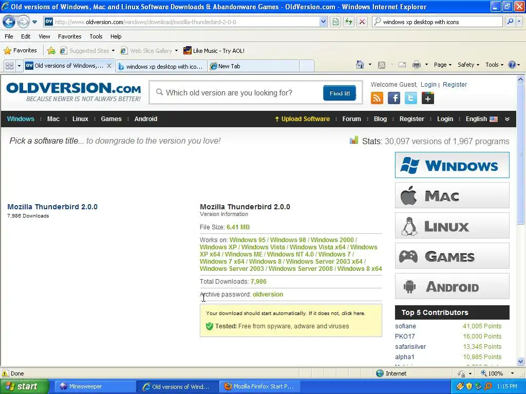Viewport: 526px width, 394px height.
Task: Click the Register link beside Login
Action: pos(455,85)
